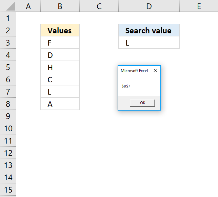Viewport: 218px width, 197px height.
Task: Click the Search value header cell
Action: (148, 31)
